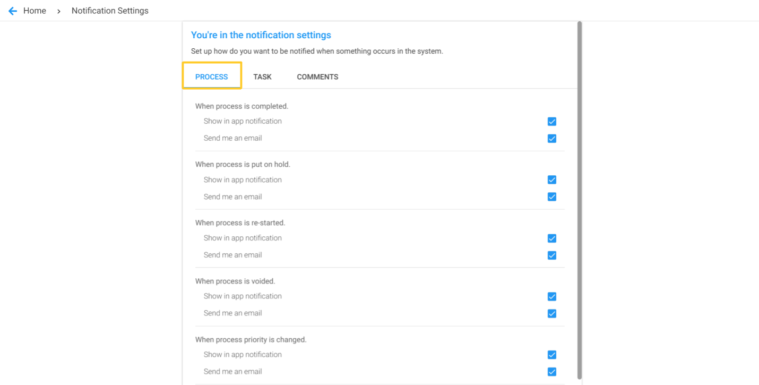Viewport: 759px width, 385px height.
Task: Click the blue back arrow icon
Action: click(13, 11)
